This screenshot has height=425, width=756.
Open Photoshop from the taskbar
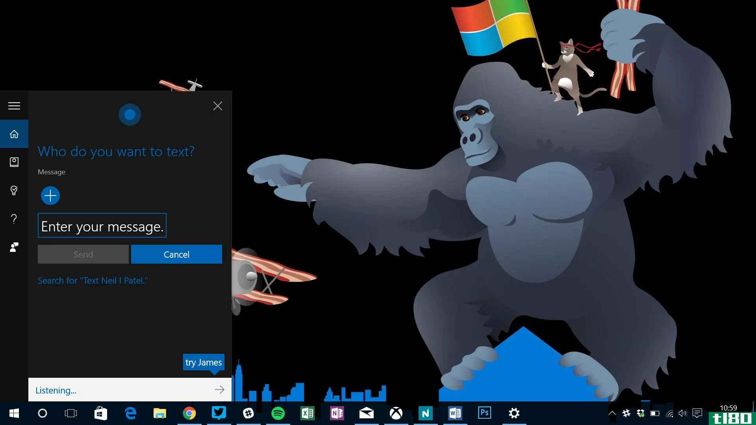click(484, 413)
